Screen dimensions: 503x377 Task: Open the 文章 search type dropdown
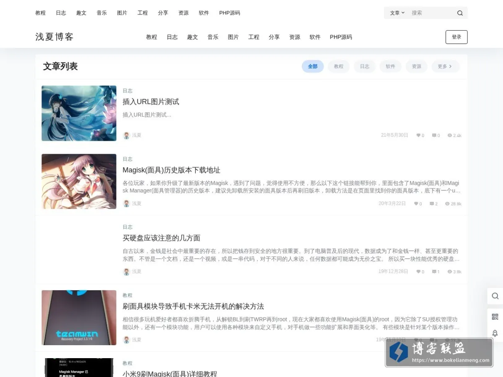(397, 13)
